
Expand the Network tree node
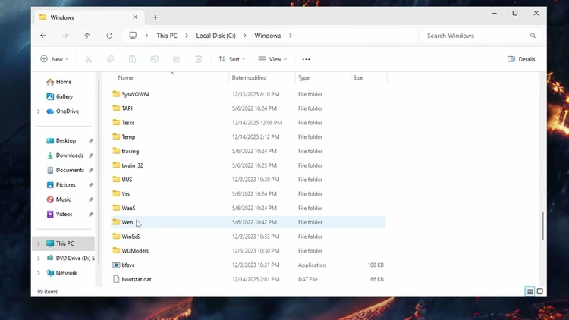tap(39, 273)
